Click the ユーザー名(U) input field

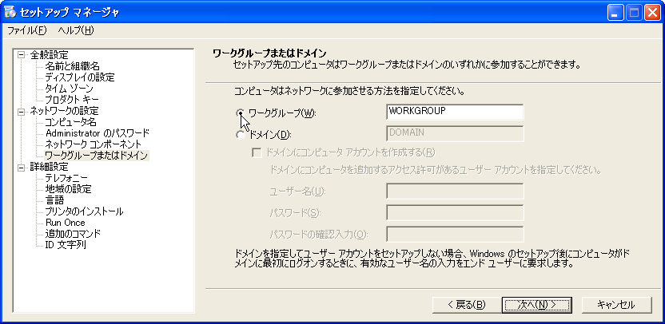[455, 191]
